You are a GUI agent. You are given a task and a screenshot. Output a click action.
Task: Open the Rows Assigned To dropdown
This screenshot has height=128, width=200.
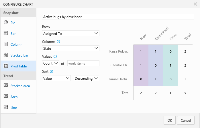(70, 33)
